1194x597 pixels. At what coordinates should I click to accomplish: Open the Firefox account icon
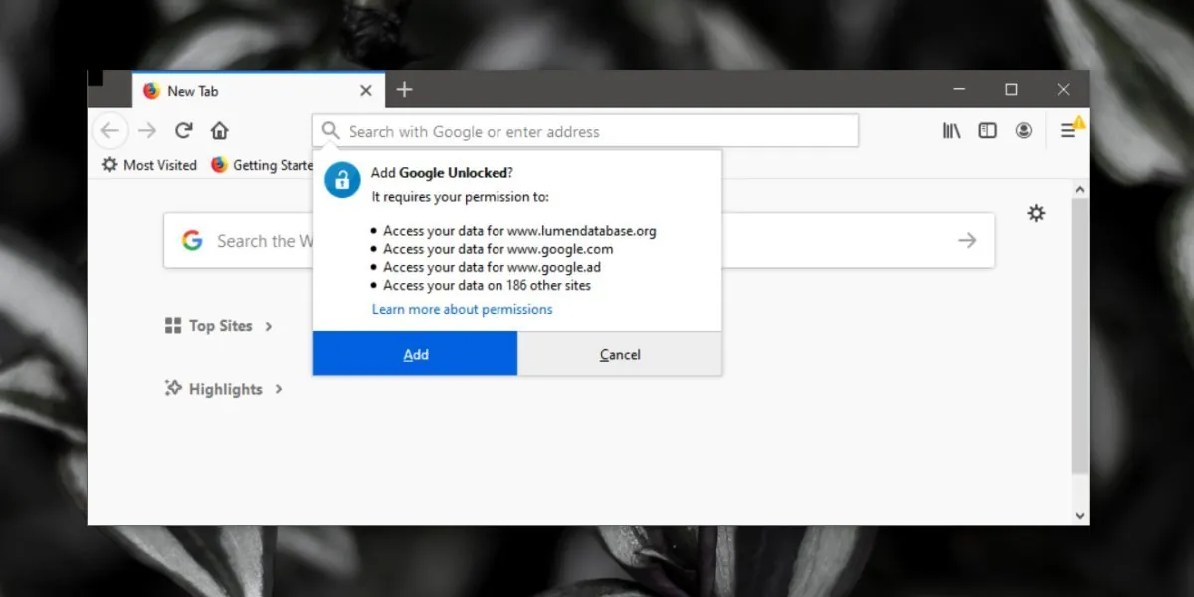pos(1023,130)
